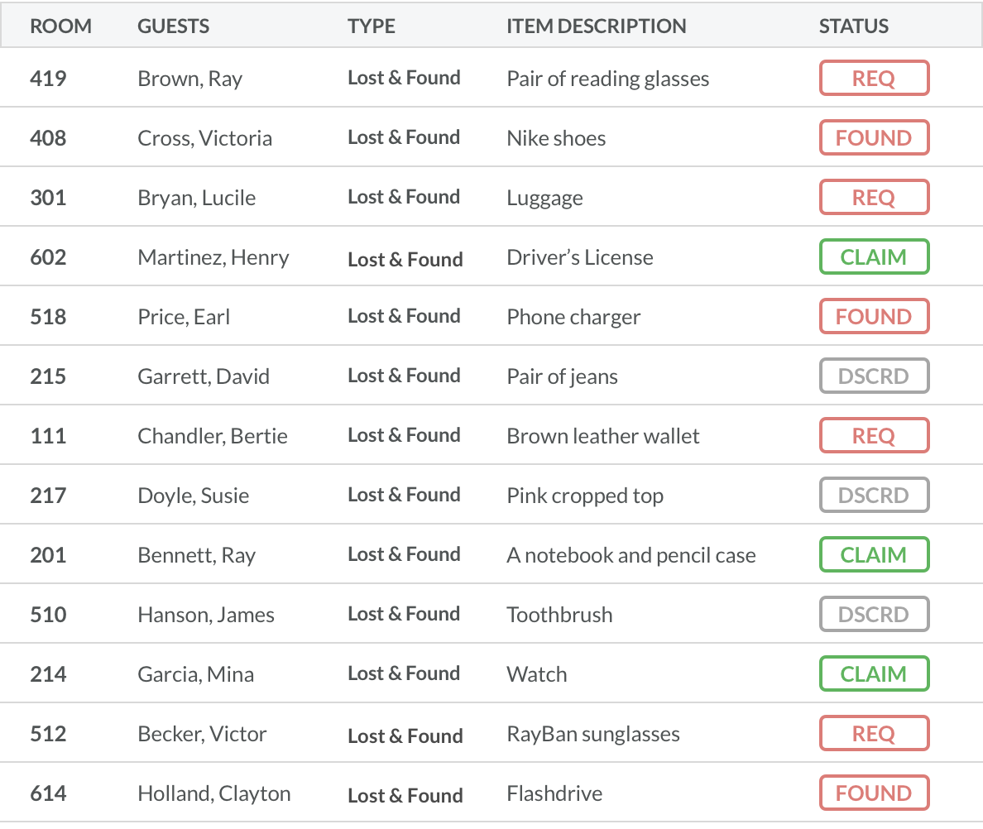Click guest name Holland, Clayton

pos(213,793)
